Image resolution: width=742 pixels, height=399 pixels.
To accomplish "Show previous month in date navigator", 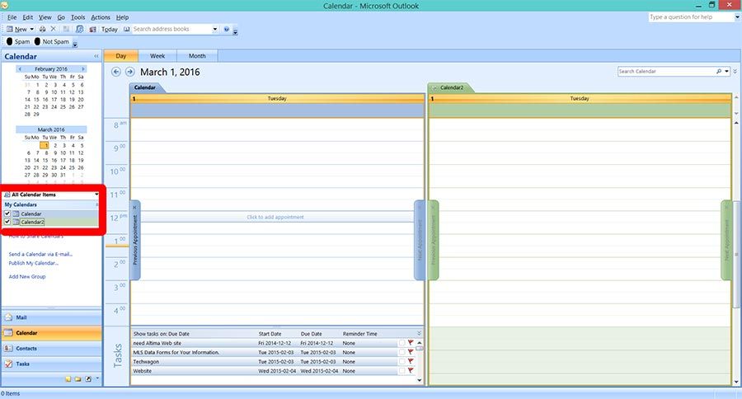I will pyautogui.click(x=20, y=69).
